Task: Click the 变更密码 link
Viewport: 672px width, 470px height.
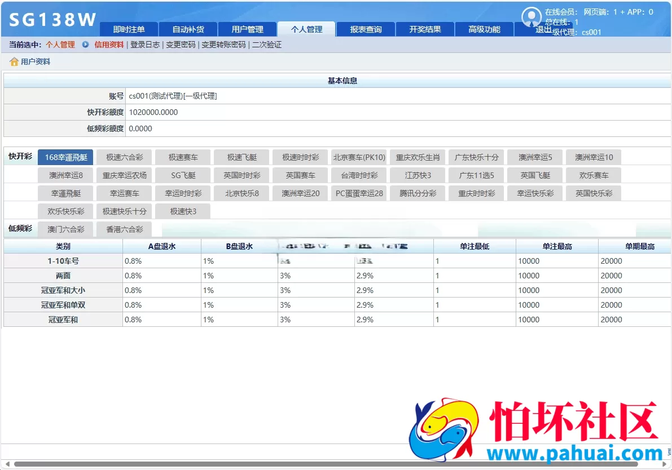Action: pos(181,45)
